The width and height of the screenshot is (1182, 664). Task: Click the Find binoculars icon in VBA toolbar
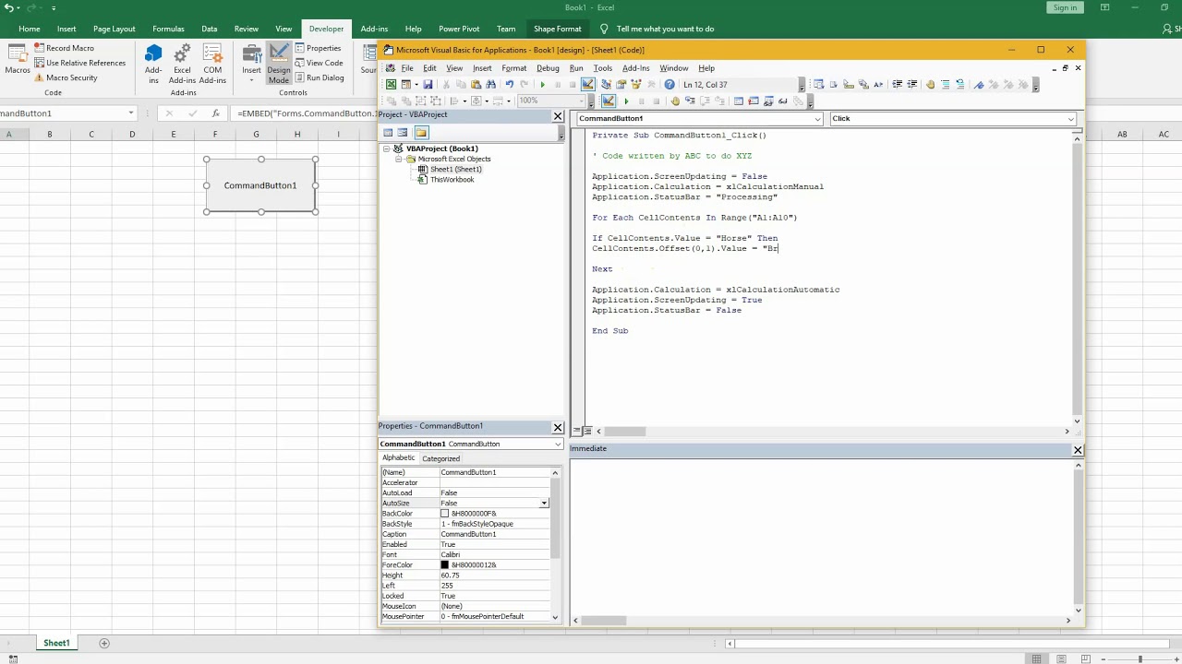coord(490,84)
